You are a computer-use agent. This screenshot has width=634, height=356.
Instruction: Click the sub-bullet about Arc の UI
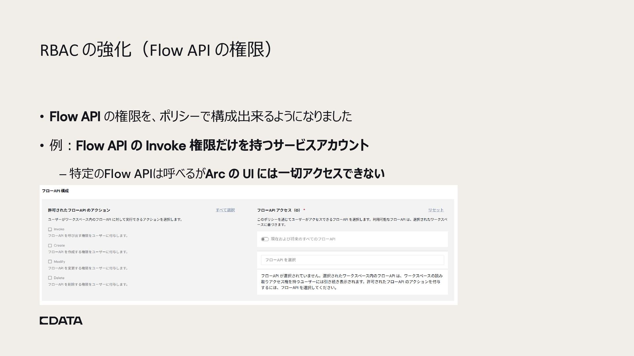pyautogui.click(x=227, y=173)
